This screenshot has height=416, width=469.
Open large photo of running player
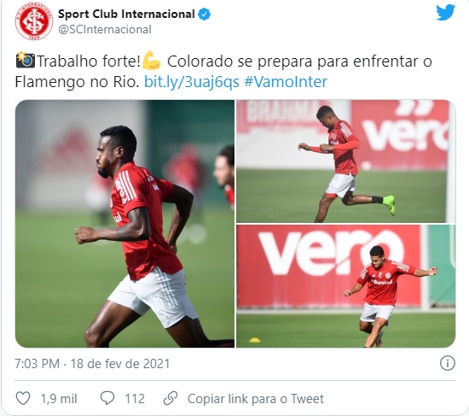tap(124, 224)
